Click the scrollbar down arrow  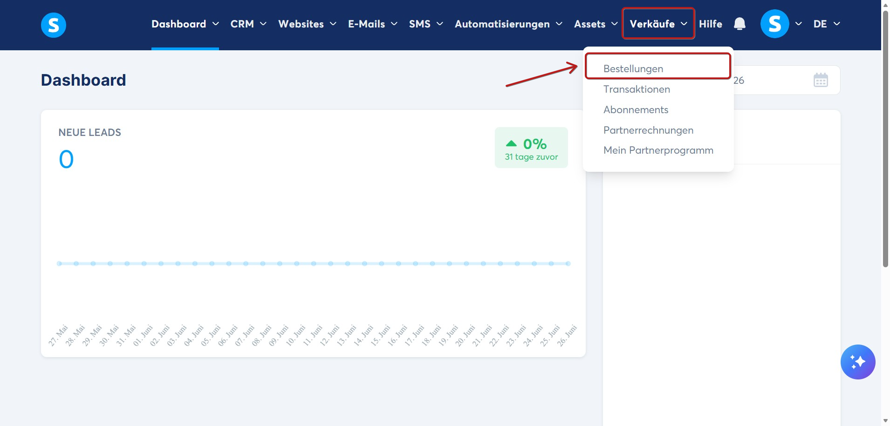point(885,421)
